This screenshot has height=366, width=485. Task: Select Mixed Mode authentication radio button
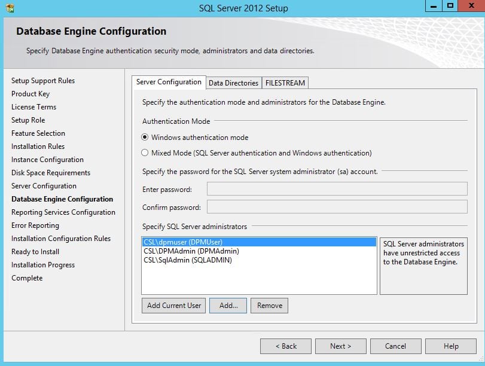pos(145,152)
